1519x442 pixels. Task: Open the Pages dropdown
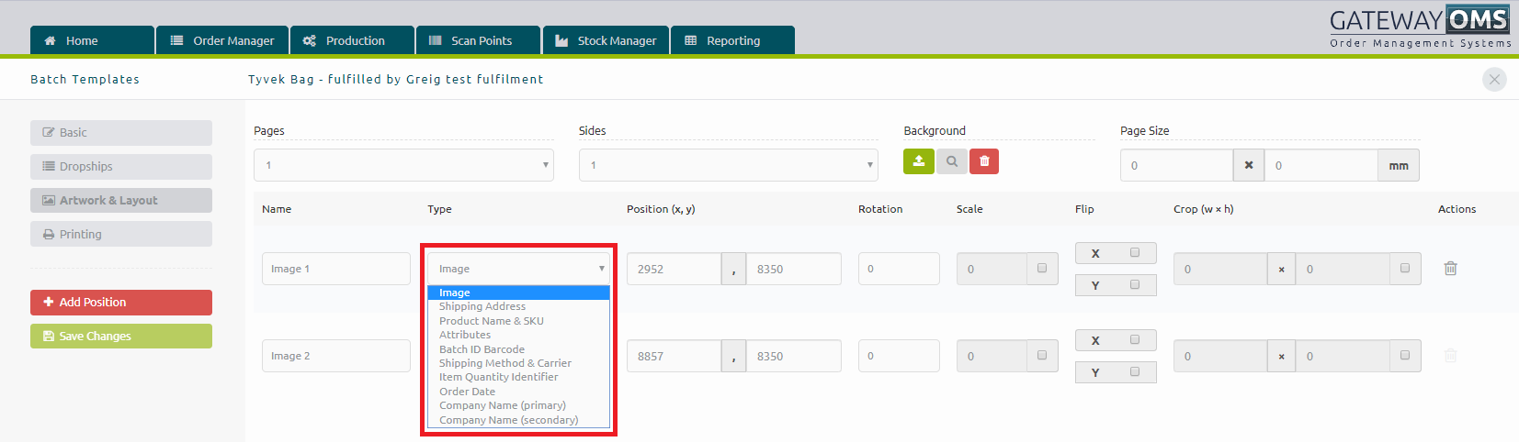[x=403, y=165]
